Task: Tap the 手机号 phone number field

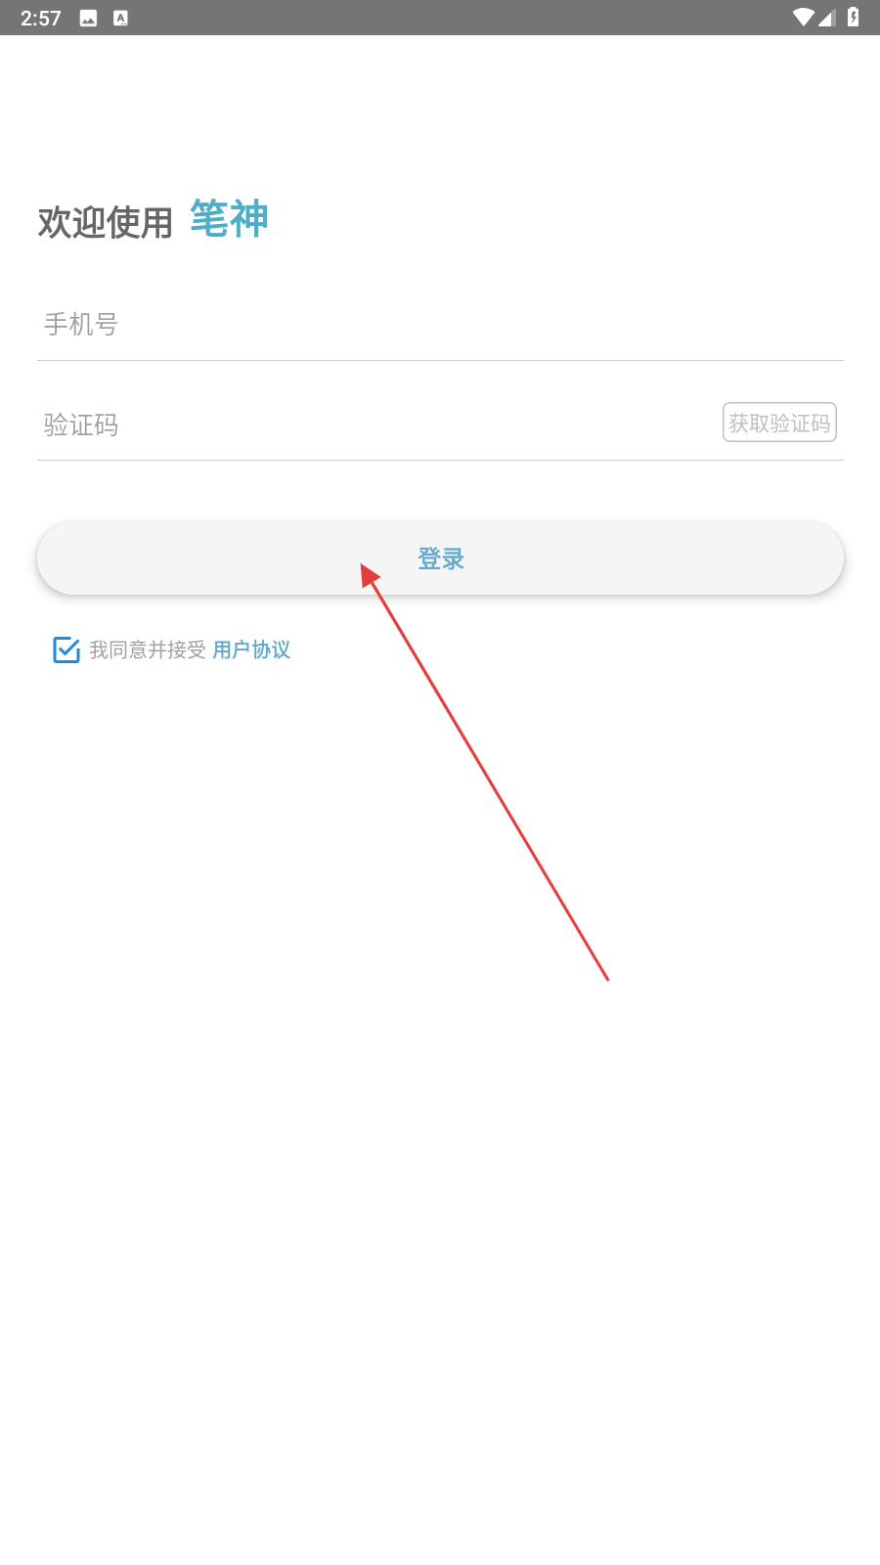Action: point(440,325)
